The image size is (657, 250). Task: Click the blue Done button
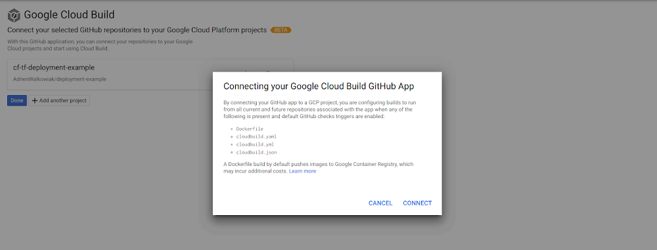[x=17, y=100]
